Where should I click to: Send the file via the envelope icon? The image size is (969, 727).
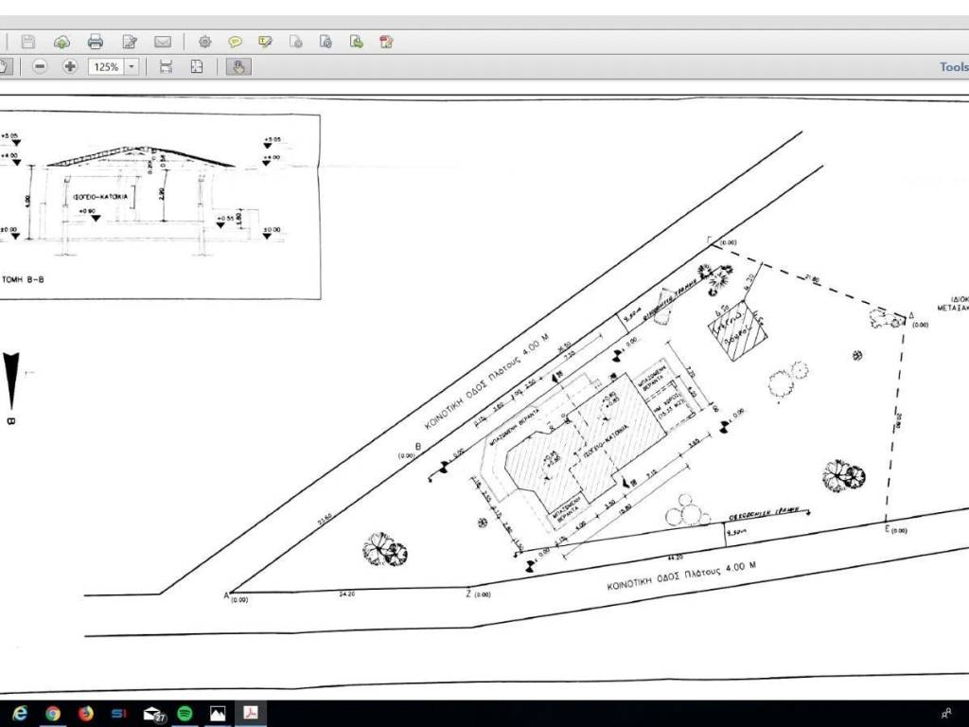coord(163,42)
